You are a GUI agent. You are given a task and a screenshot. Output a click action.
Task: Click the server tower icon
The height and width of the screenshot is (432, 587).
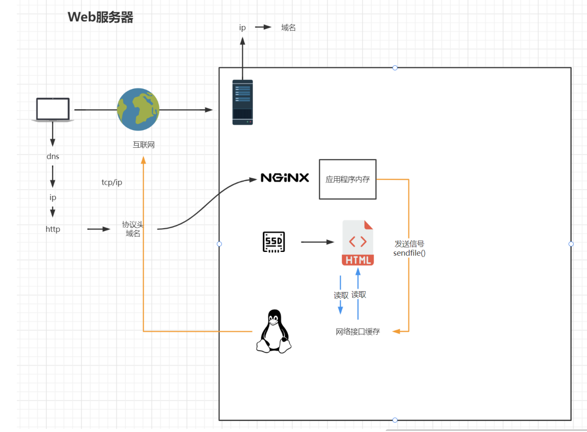pos(242,102)
